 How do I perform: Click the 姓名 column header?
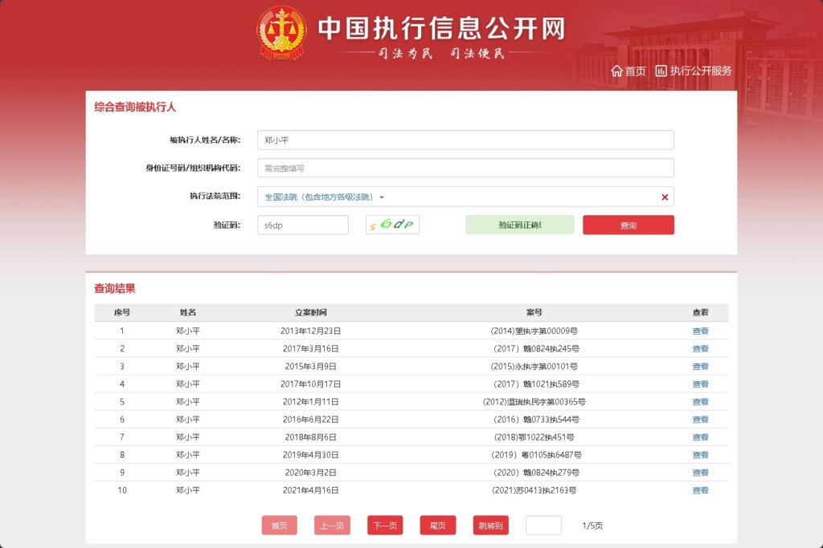187,312
